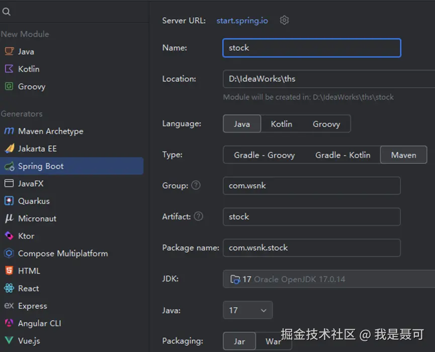The width and height of the screenshot is (435, 352).
Task: Click the Kotlin logo icon in sidebar
Action: (9, 69)
